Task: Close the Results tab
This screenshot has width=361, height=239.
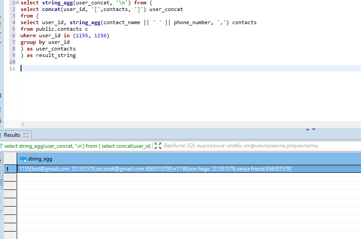Action: coord(26,135)
